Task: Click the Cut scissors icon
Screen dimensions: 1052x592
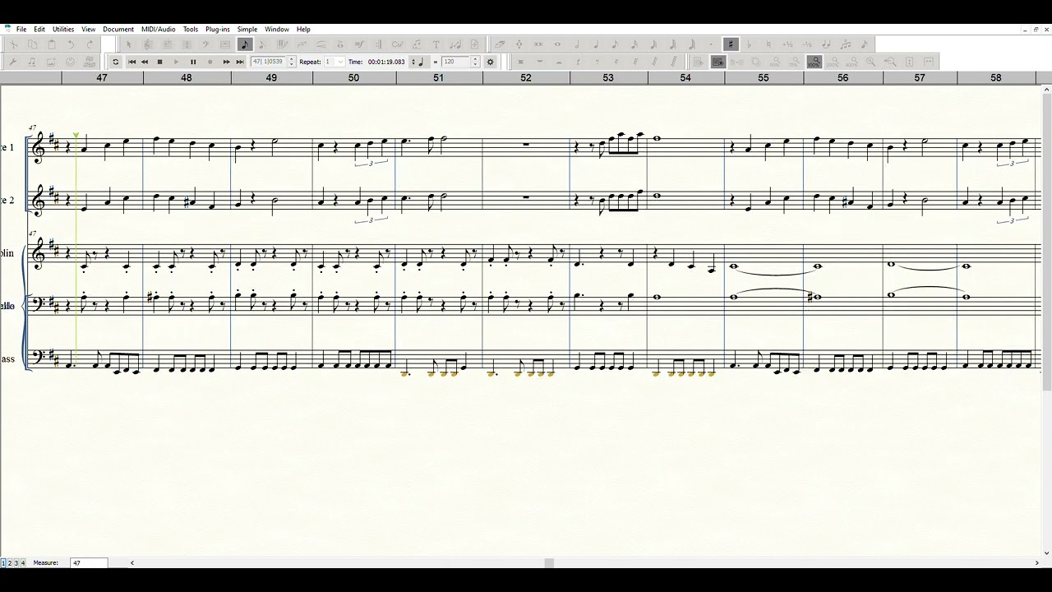Action: (14, 44)
